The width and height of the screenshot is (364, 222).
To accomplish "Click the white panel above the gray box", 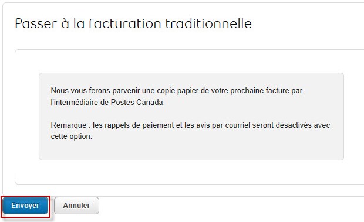I will point(190,62).
